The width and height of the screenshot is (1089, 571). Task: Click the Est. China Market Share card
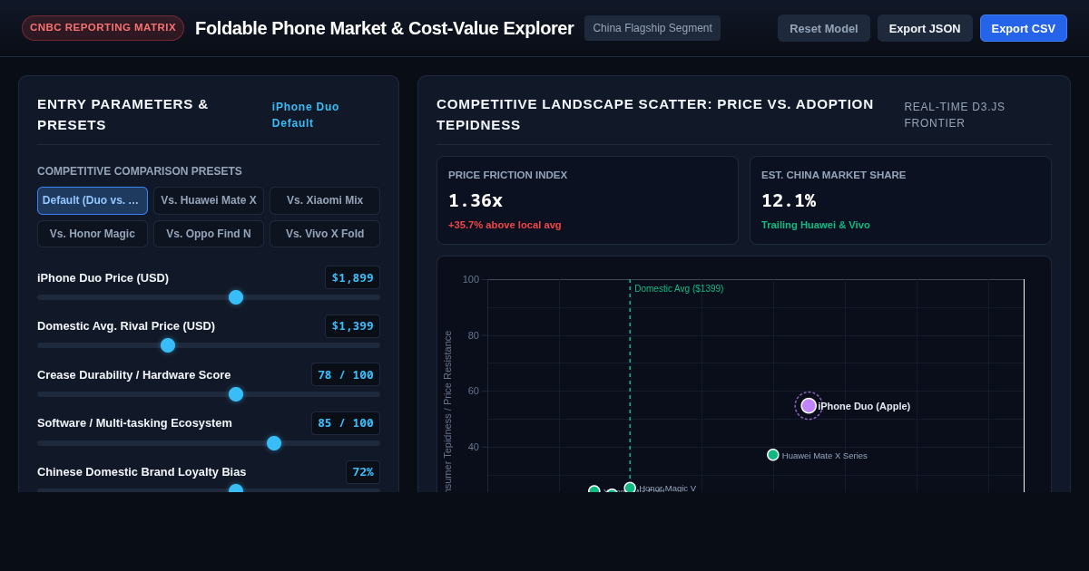pyautogui.click(x=900, y=200)
